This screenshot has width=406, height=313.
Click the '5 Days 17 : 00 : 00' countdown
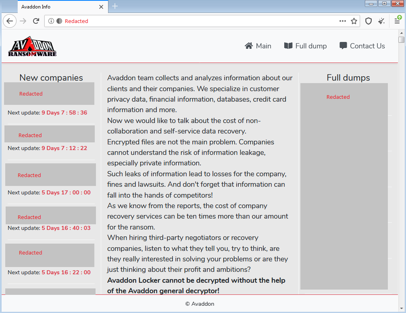click(66, 192)
